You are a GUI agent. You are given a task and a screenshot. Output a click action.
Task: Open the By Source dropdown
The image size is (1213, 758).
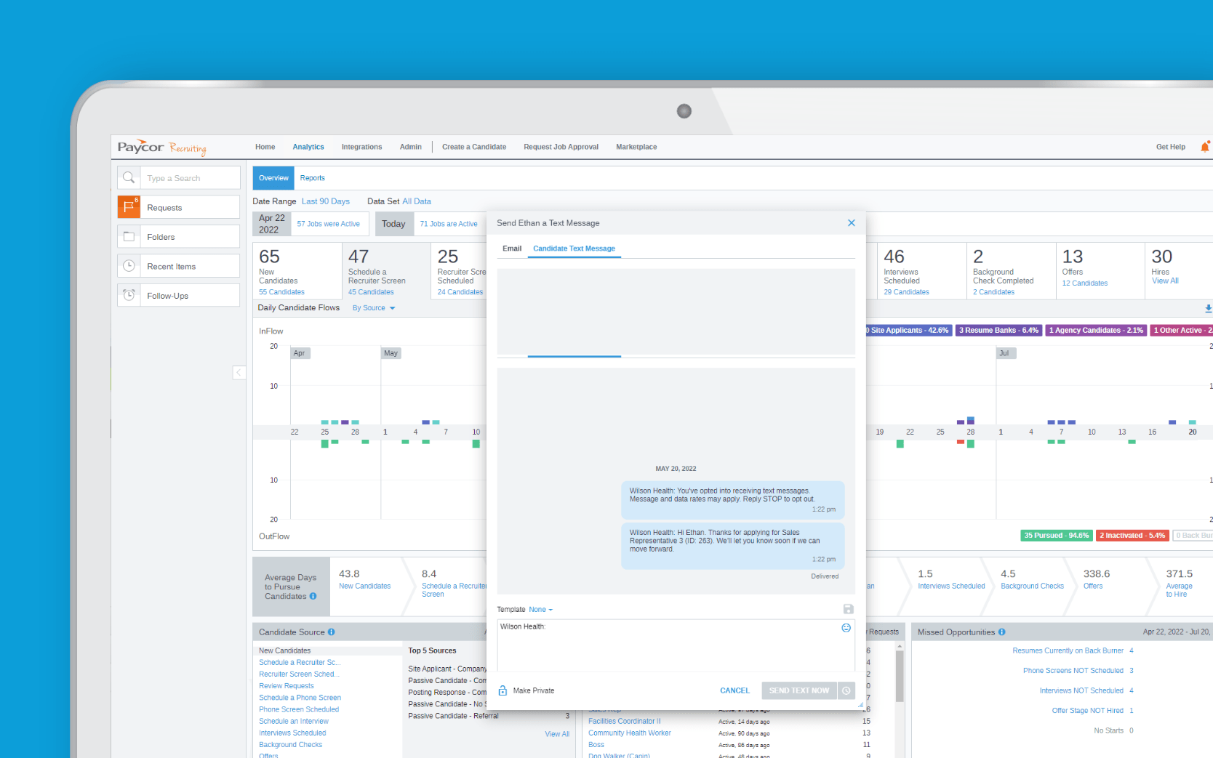[x=374, y=308]
